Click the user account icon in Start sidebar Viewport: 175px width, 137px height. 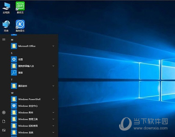(x=4, y=112)
